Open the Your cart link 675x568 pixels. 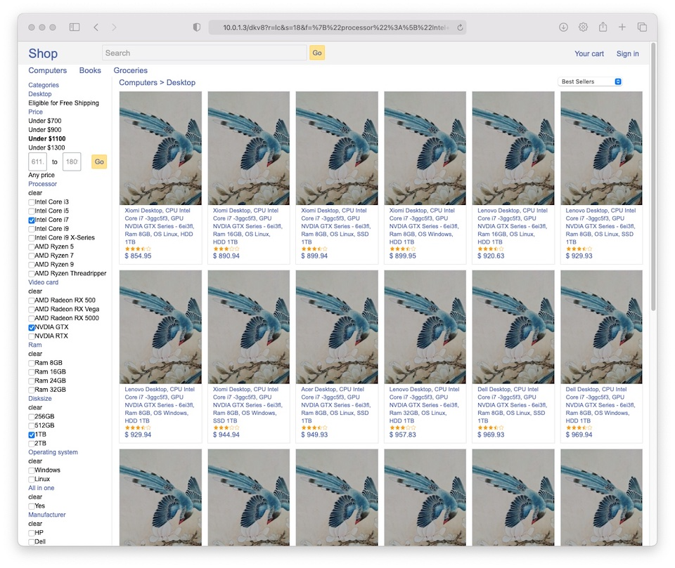click(x=589, y=53)
